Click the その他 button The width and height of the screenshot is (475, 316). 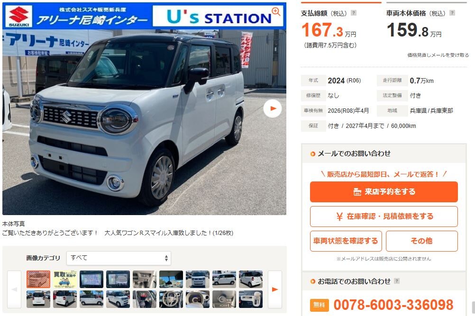422,241
